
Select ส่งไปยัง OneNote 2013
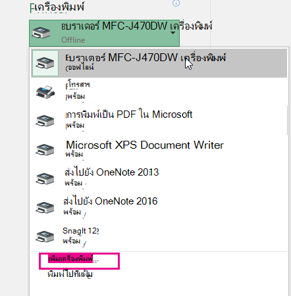(159, 179)
